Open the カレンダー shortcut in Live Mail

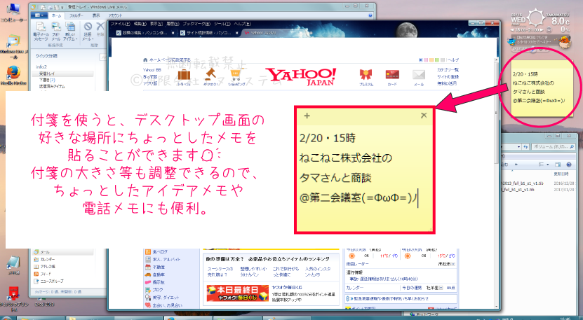(x=44, y=259)
